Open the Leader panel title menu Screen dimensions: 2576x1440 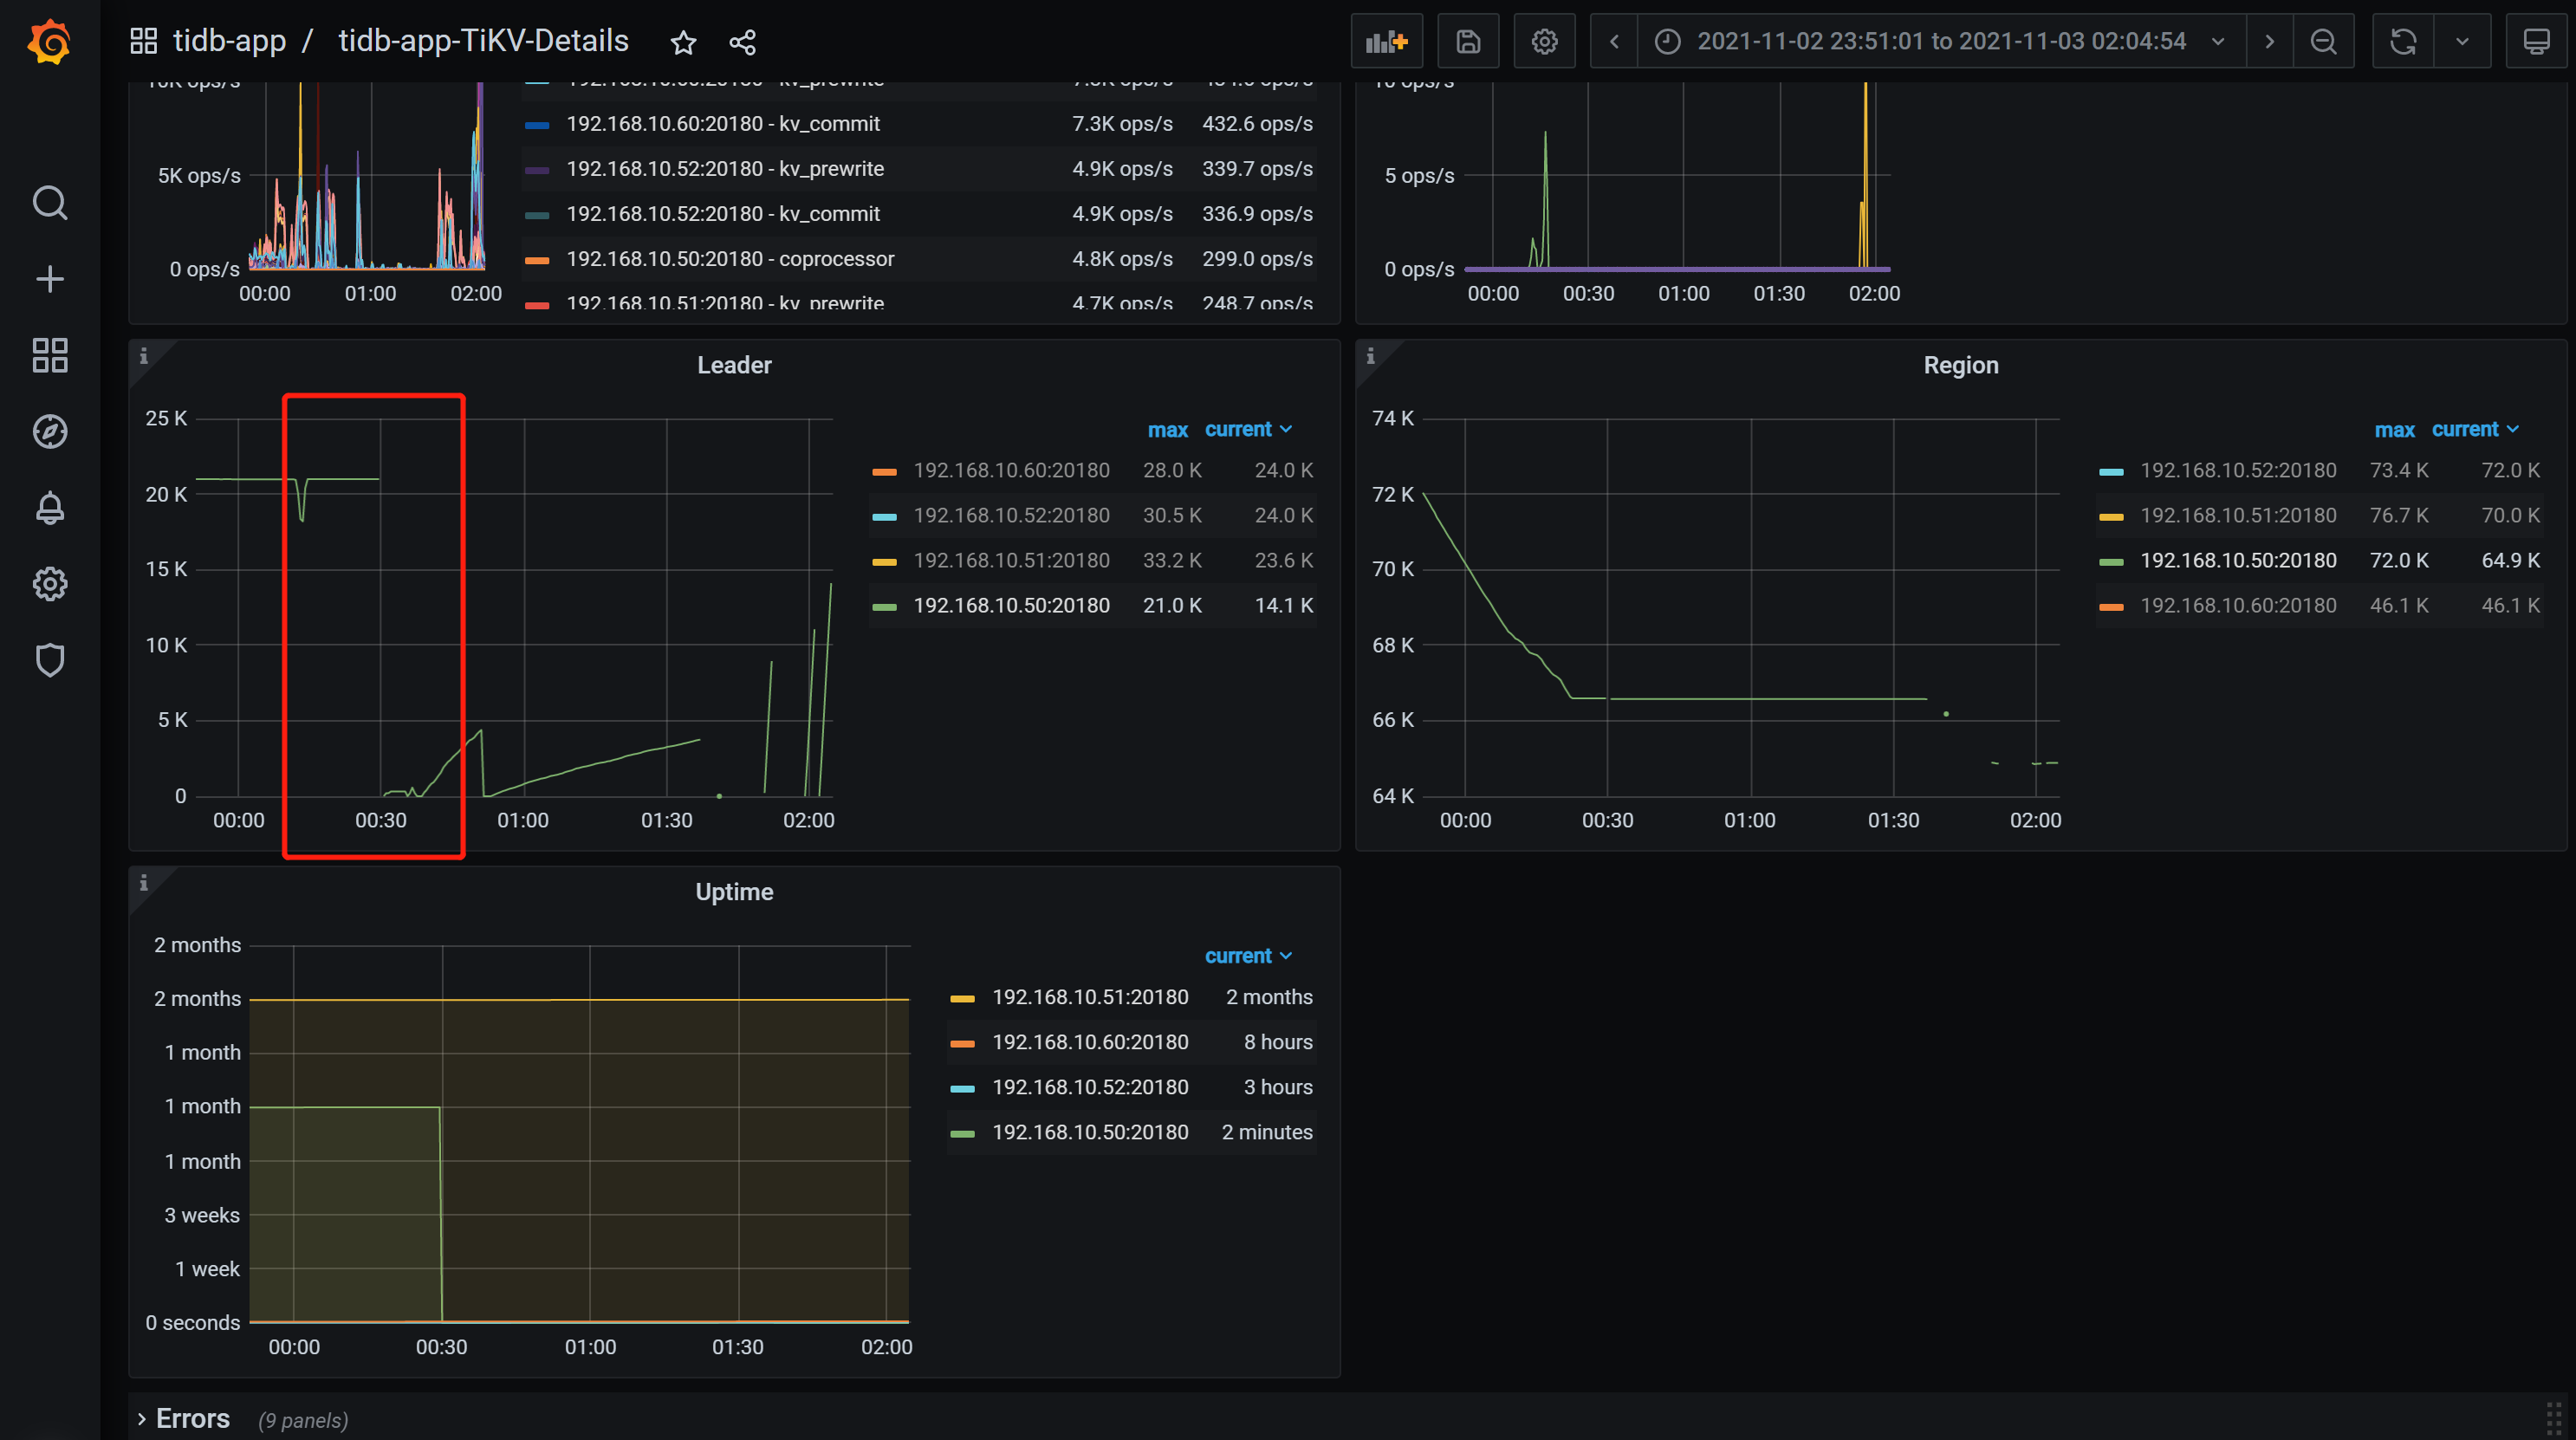click(734, 366)
